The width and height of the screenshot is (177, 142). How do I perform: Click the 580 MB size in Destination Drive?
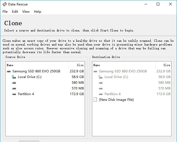[x=164, y=83]
